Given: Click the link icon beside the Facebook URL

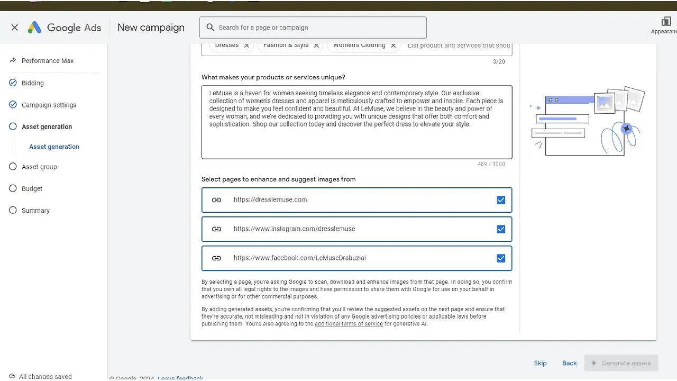Looking at the screenshot, I should point(216,258).
